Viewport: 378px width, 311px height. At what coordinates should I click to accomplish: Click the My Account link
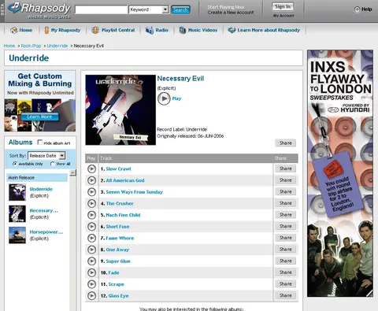[x=283, y=16]
